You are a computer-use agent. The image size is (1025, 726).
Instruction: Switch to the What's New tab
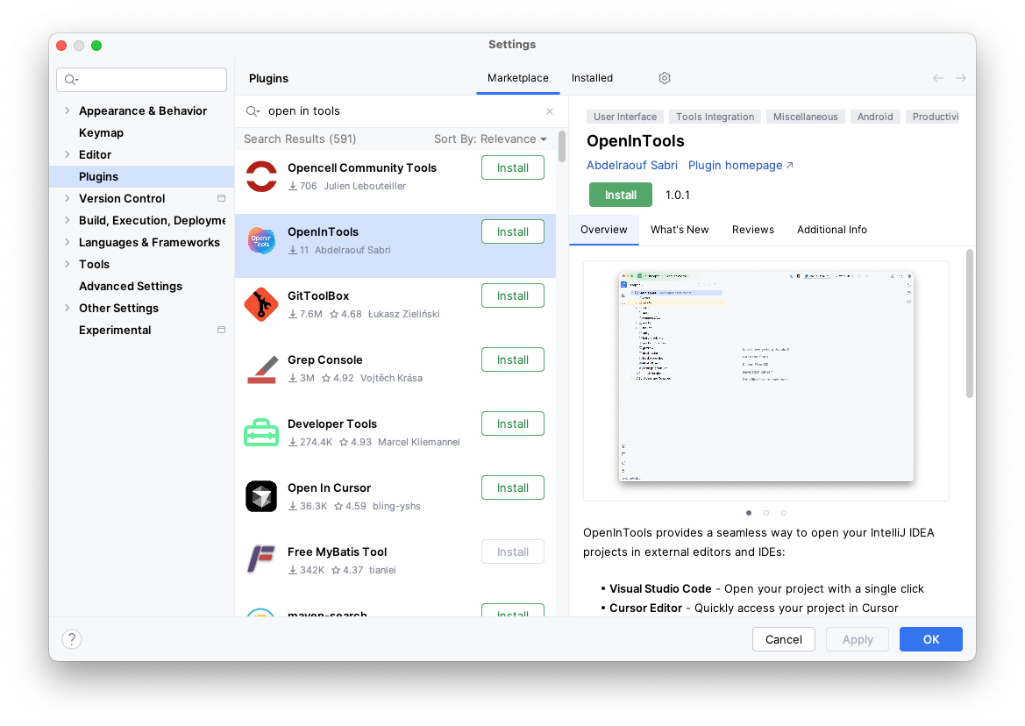pyautogui.click(x=680, y=229)
